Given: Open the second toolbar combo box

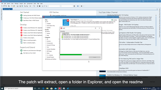Looking at the screenshot, I should pyautogui.click(x=67, y=6).
